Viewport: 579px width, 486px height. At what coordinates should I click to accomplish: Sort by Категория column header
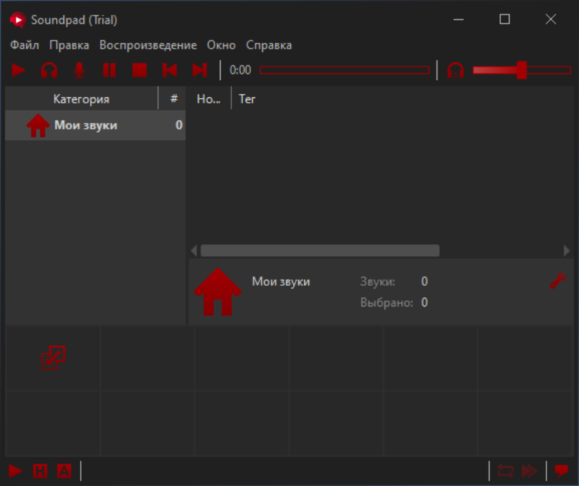[x=82, y=98]
